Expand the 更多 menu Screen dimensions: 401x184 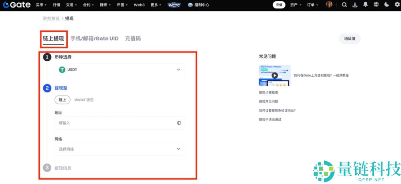pos(156,5)
